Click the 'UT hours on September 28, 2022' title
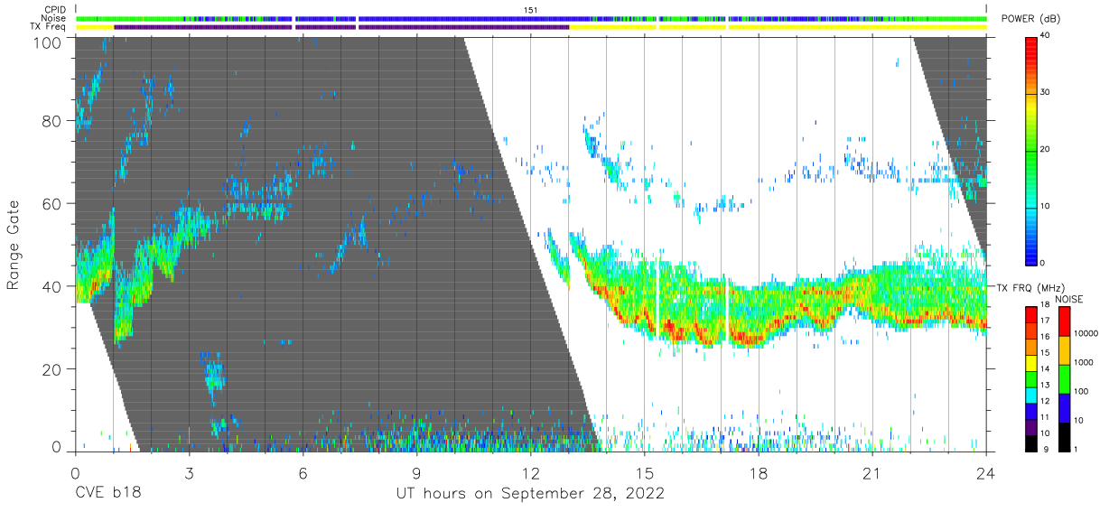The image size is (1109, 512). pos(530,493)
